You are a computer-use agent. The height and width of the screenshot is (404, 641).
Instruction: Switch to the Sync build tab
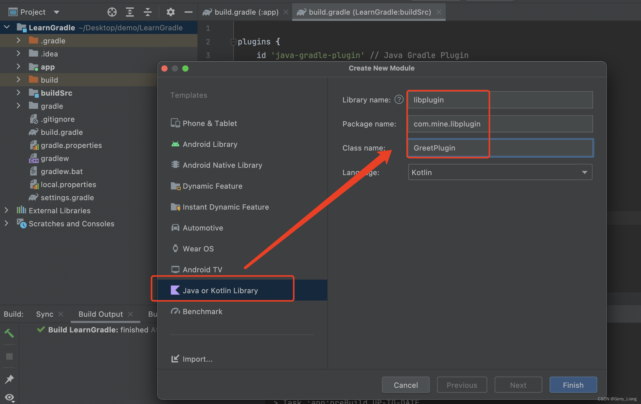coord(45,314)
